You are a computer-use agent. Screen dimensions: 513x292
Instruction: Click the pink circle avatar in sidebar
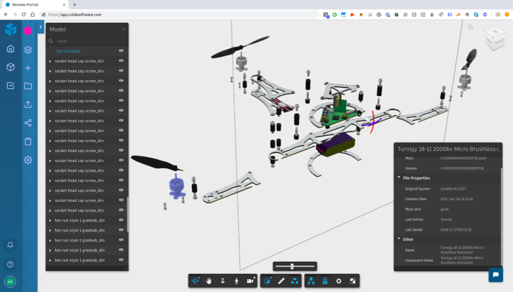pyautogui.click(x=28, y=30)
